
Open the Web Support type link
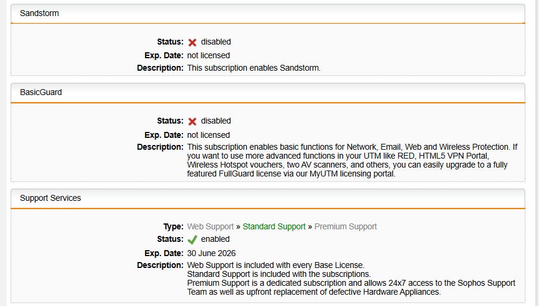[211, 226]
